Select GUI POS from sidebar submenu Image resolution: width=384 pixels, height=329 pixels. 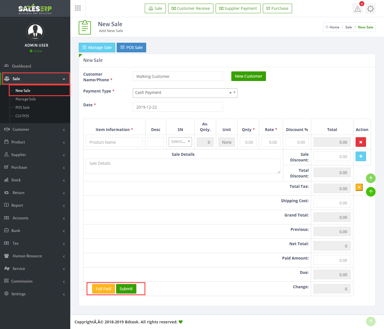22,116
